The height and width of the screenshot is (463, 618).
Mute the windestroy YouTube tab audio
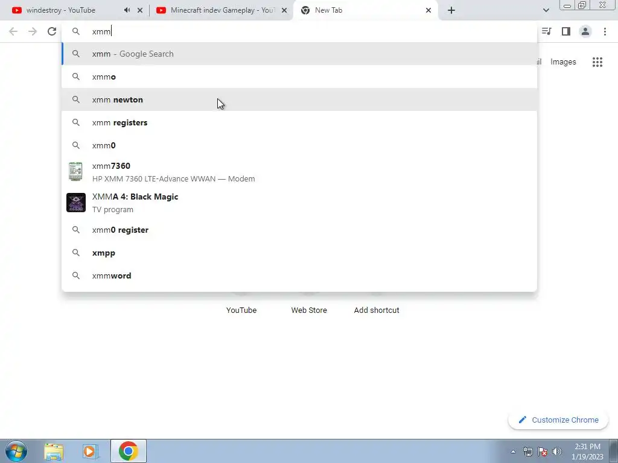(x=127, y=10)
